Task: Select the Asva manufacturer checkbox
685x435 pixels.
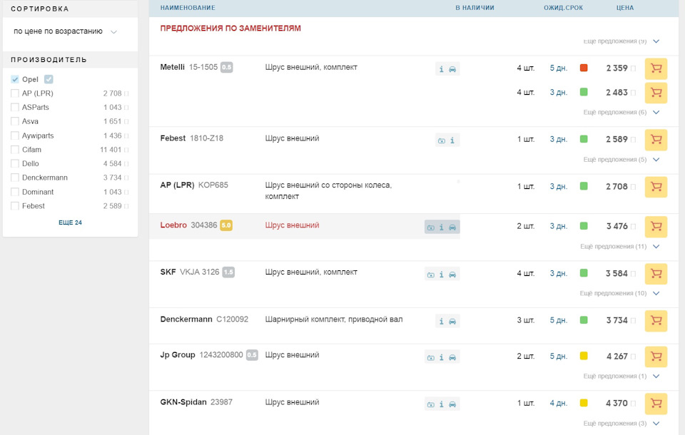Action: click(x=15, y=121)
